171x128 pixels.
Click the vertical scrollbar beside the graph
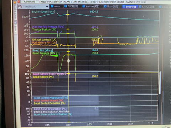click(160, 83)
